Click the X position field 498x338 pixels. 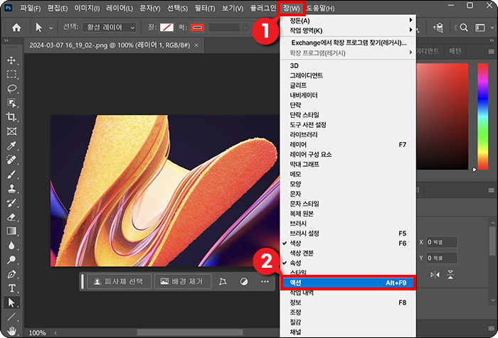tap(442, 242)
